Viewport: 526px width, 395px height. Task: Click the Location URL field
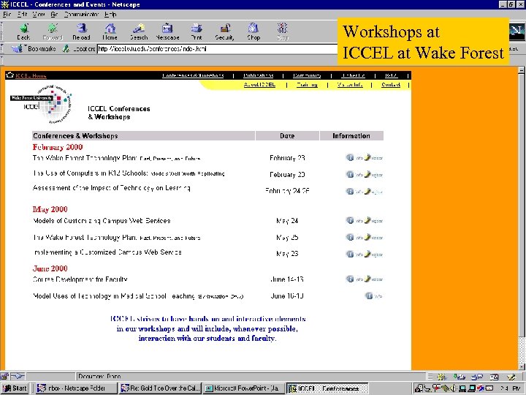[x=218, y=49]
